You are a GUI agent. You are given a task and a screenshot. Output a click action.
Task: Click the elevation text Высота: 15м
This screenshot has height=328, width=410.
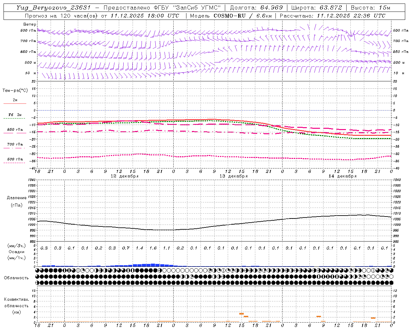point(371,8)
